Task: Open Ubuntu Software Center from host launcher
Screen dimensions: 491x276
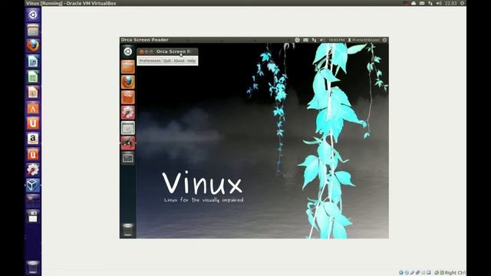Action: 33,107
